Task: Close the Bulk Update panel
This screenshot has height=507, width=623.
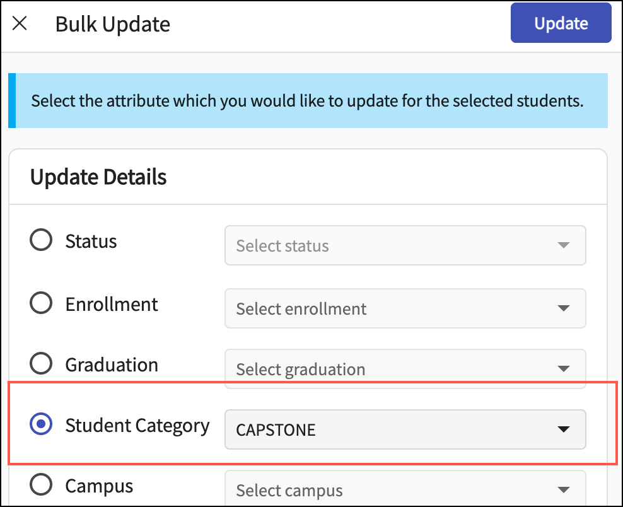Action: tap(20, 24)
